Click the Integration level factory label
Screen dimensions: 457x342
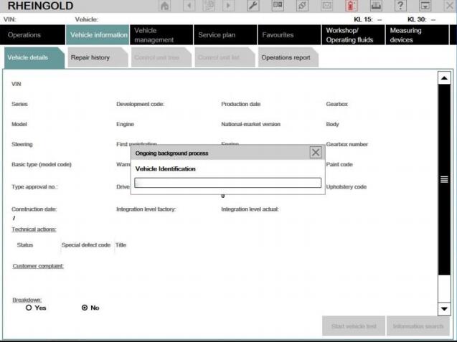(x=146, y=209)
